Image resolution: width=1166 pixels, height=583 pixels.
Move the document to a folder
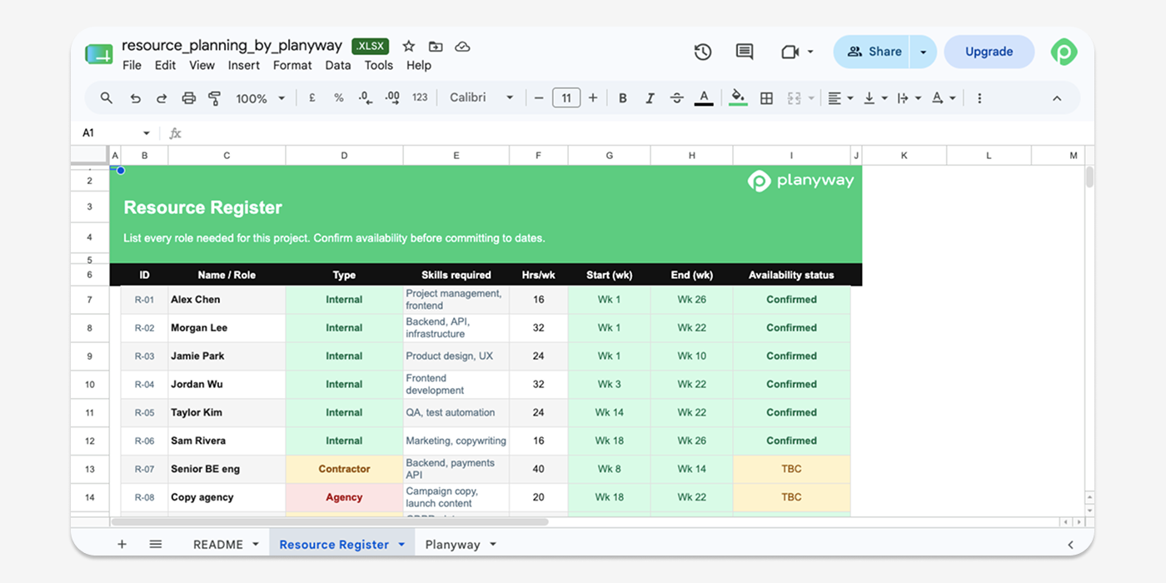coord(436,46)
